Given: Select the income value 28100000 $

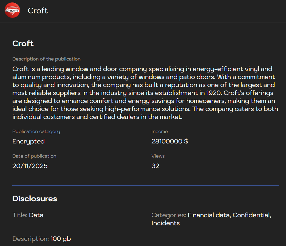Looking at the screenshot, I should point(170,141).
